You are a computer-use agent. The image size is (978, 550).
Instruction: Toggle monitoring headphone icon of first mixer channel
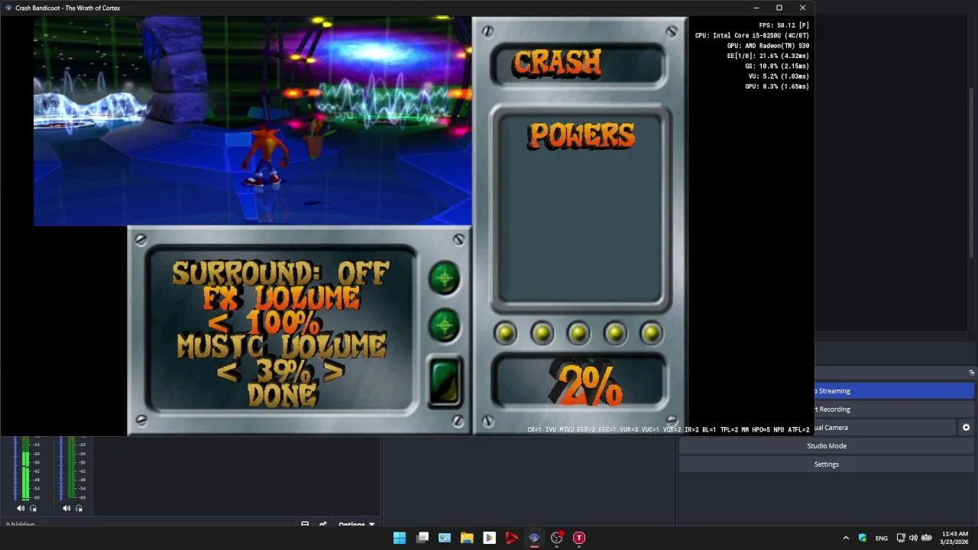tap(33, 508)
